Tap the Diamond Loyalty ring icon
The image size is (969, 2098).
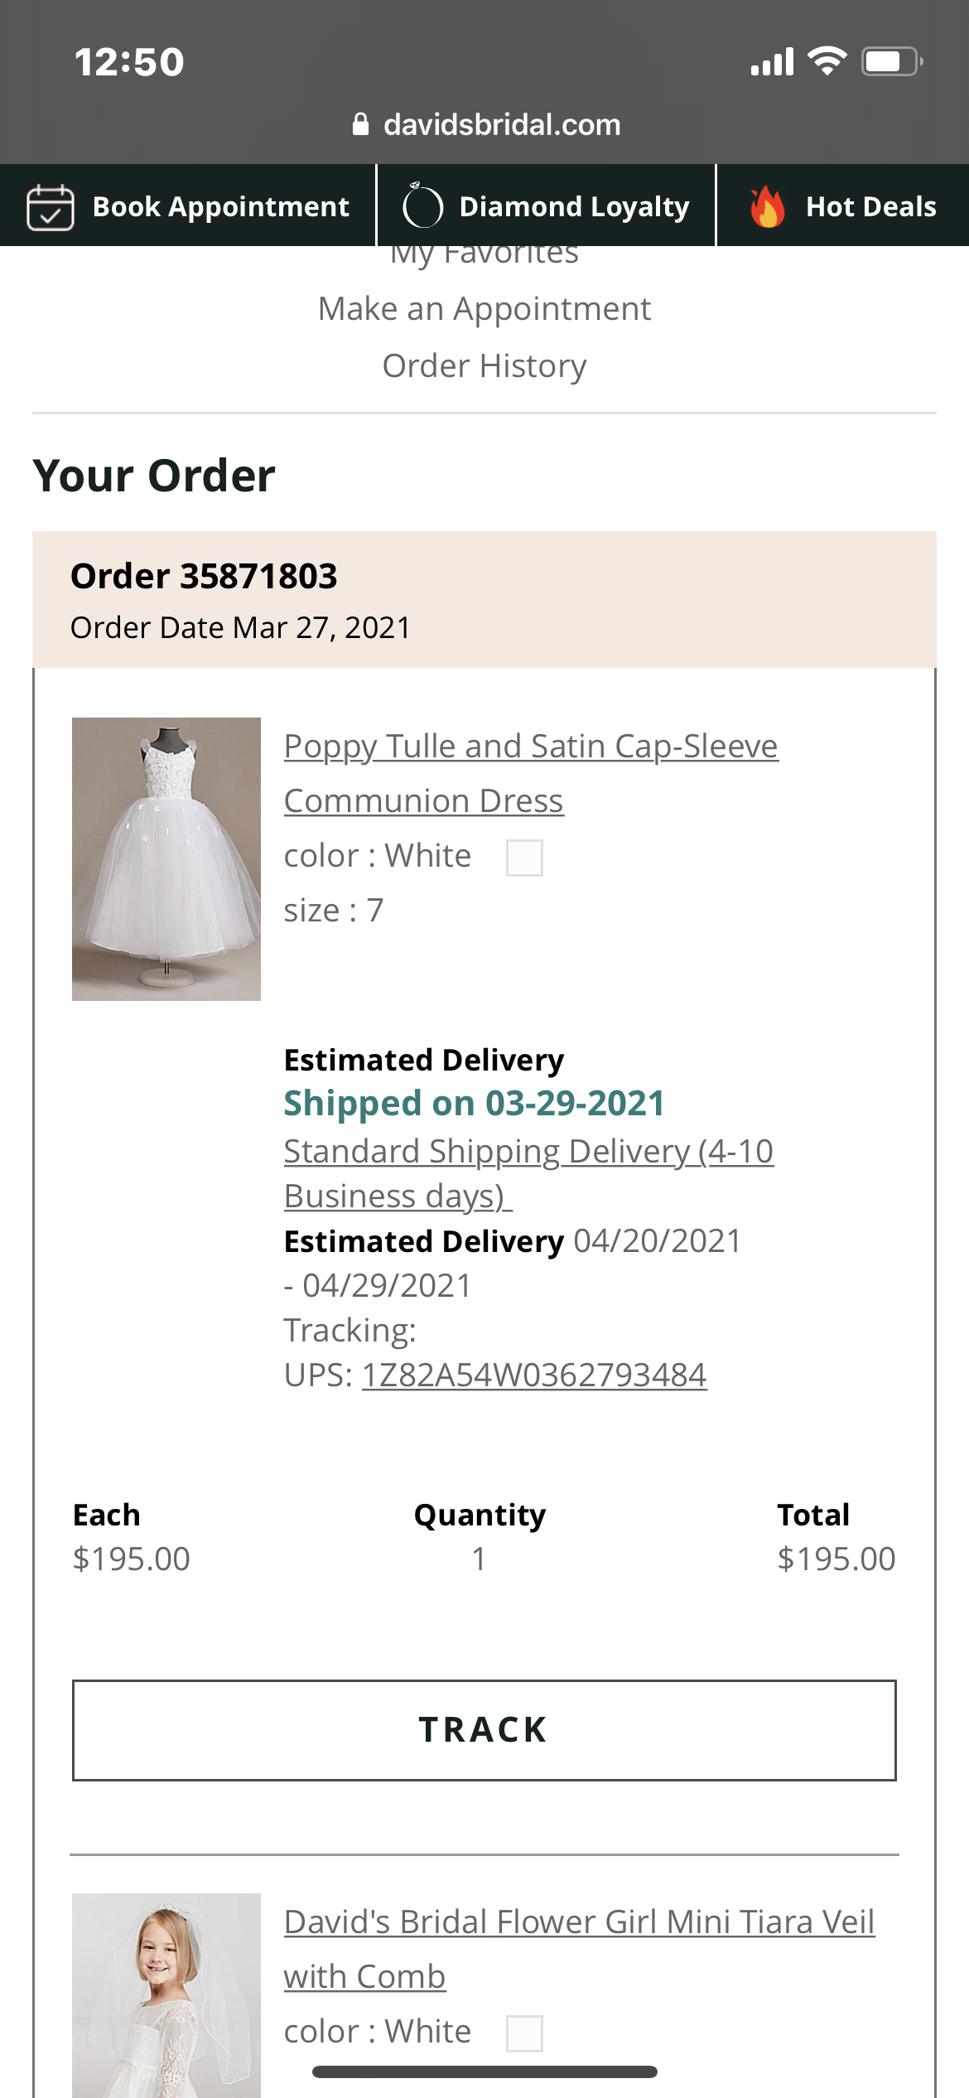pos(422,206)
